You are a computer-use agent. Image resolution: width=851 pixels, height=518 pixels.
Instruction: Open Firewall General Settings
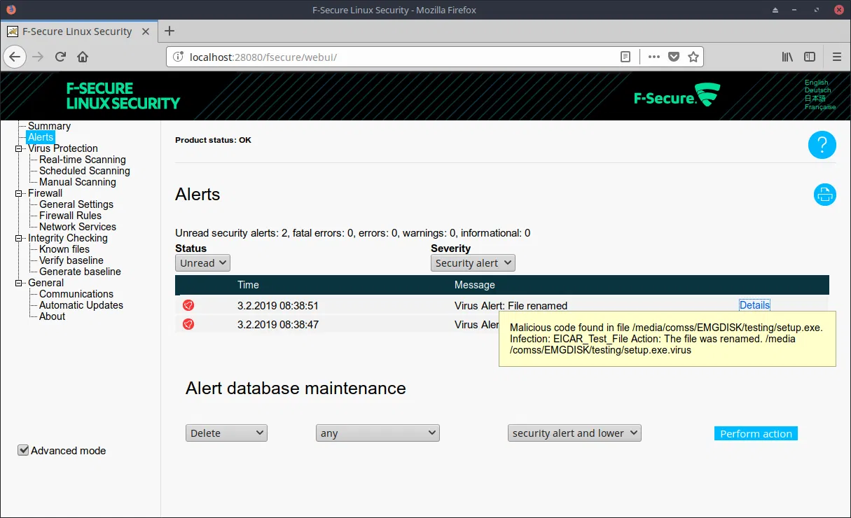[76, 204]
